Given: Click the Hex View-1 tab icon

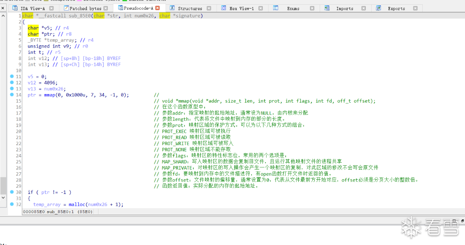Looking at the screenshot, I should point(224,8).
